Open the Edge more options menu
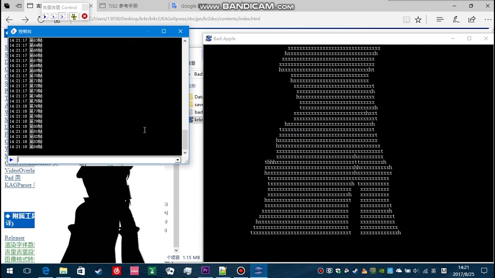This screenshot has height=278, width=495. [488, 19]
